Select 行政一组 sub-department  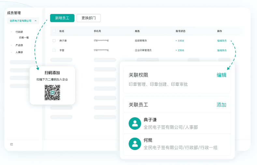click(x=24, y=38)
